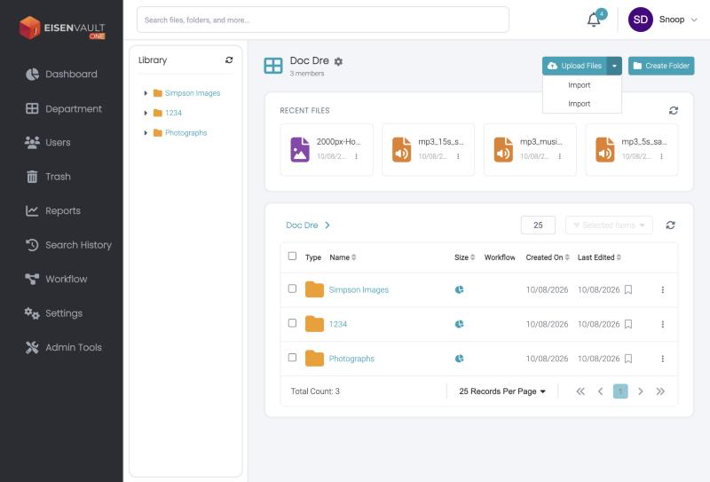Open Search History in the sidebar

pyautogui.click(x=68, y=245)
